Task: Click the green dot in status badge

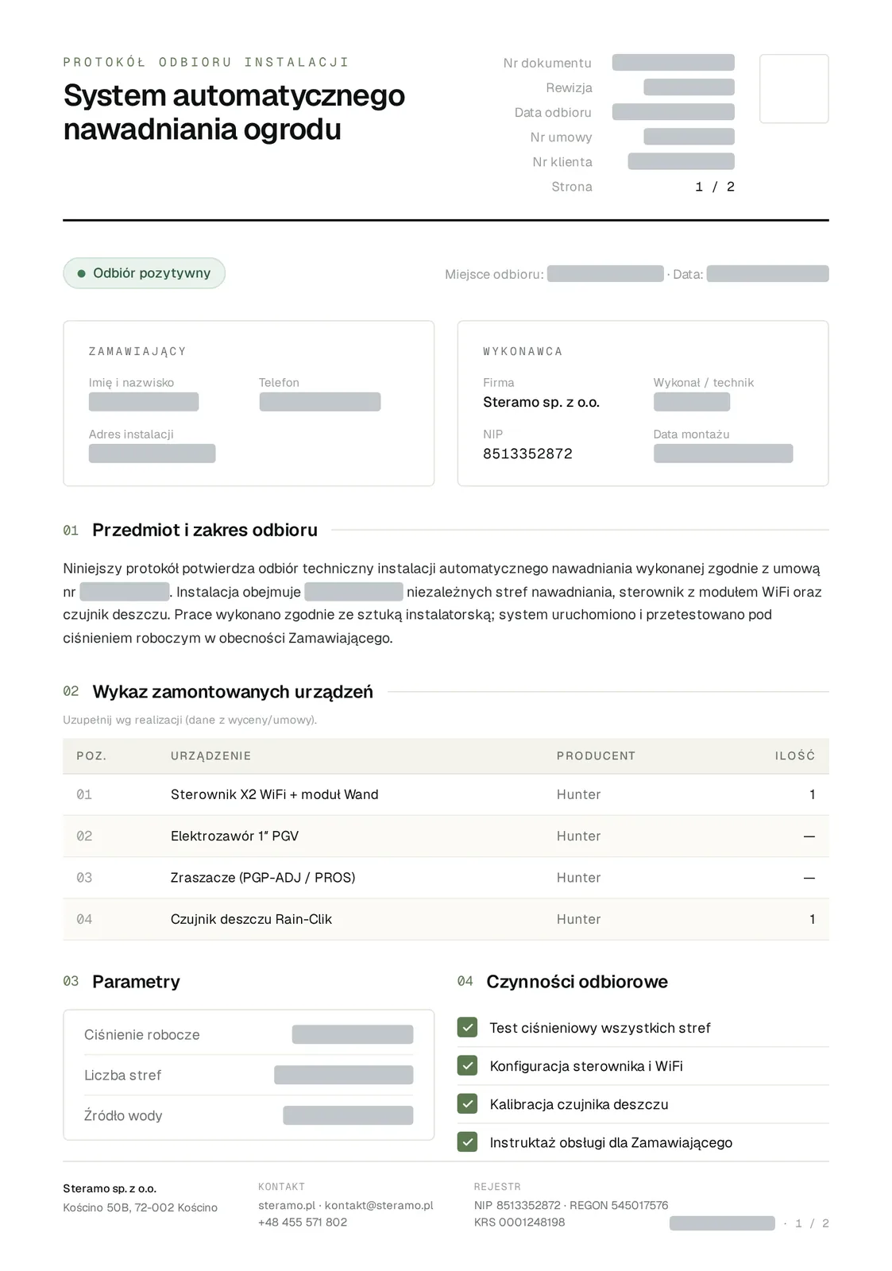Action: pos(81,273)
